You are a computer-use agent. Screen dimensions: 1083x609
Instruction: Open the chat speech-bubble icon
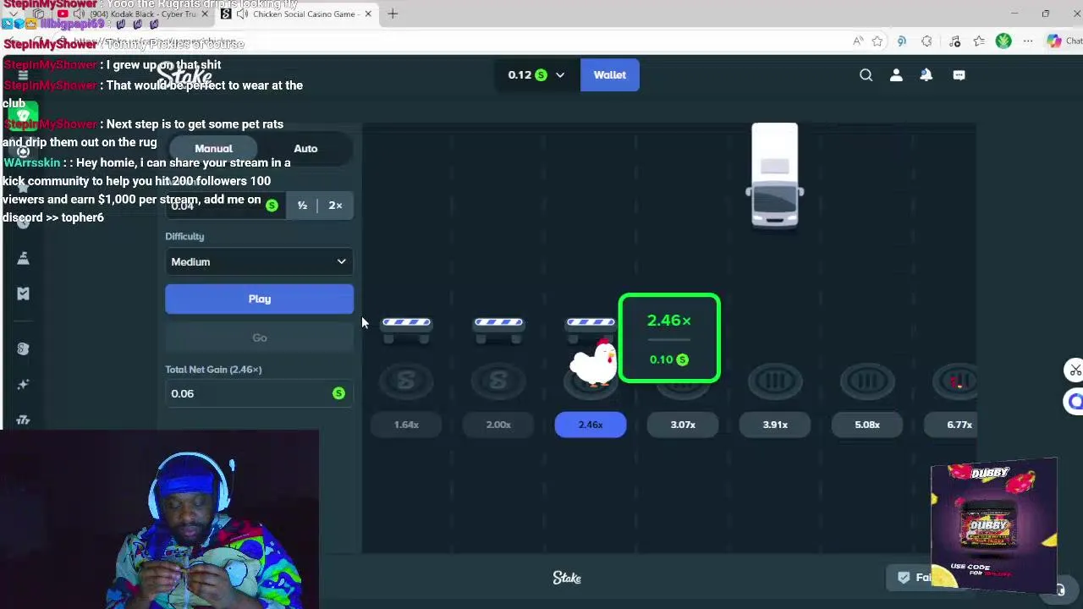[x=959, y=75]
